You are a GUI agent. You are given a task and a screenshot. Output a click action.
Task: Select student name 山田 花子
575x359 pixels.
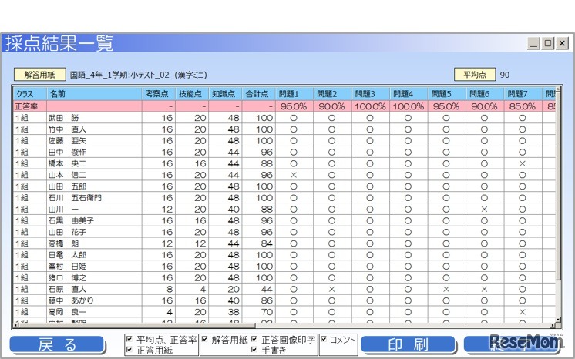coord(68,232)
